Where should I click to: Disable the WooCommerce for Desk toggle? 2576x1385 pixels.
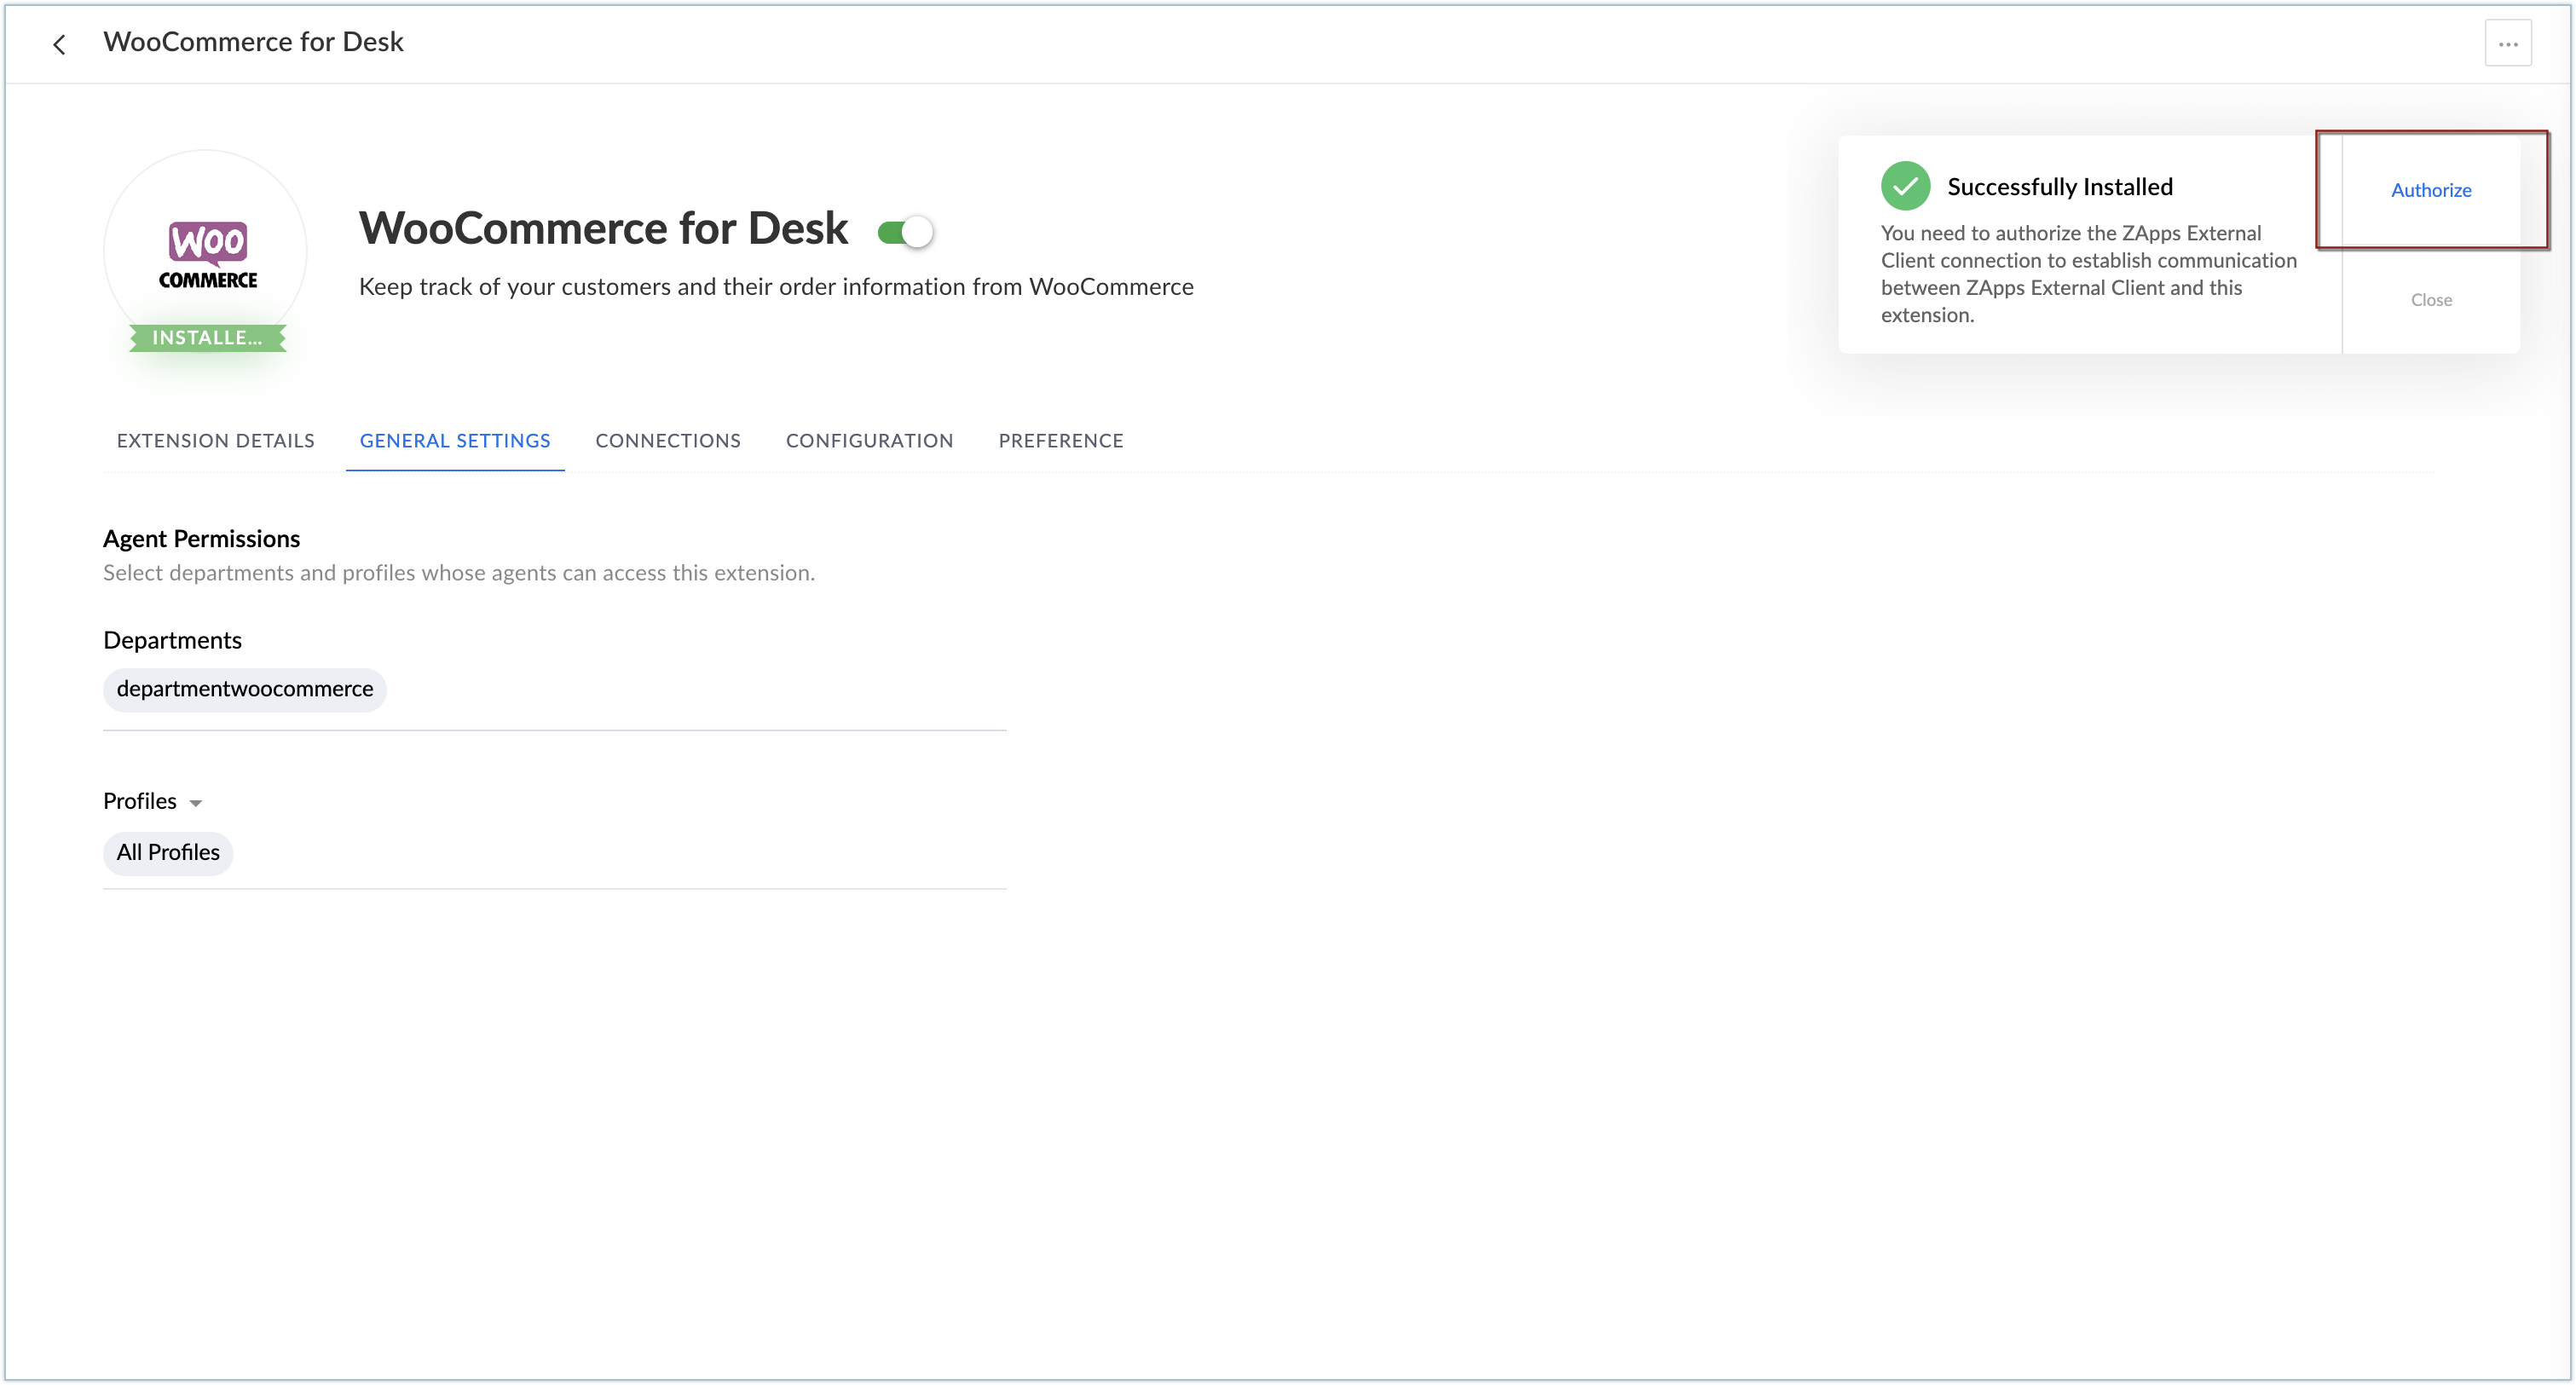(x=905, y=232)
